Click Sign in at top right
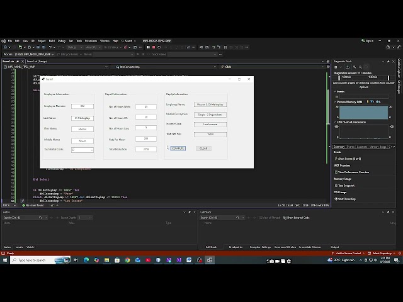403x302 pixels. (367, 41)
